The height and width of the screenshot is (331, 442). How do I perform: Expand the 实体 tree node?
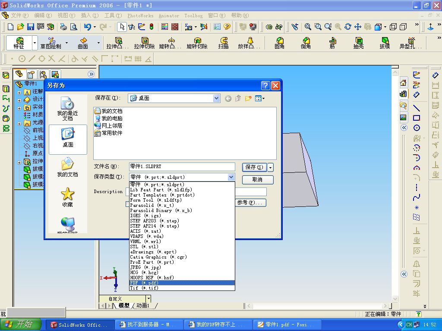[19, 108]
